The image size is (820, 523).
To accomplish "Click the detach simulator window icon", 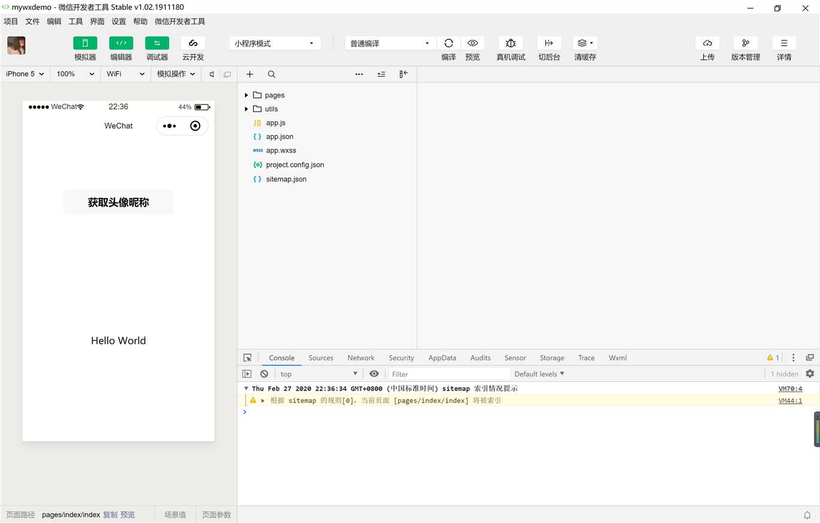I will pyautogui.click(x=227, y=74).
